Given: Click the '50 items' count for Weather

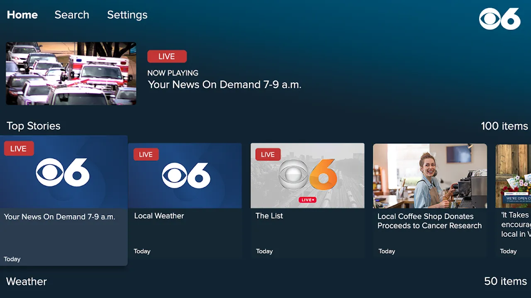Looking at the screenshot, I should (505, 281).
